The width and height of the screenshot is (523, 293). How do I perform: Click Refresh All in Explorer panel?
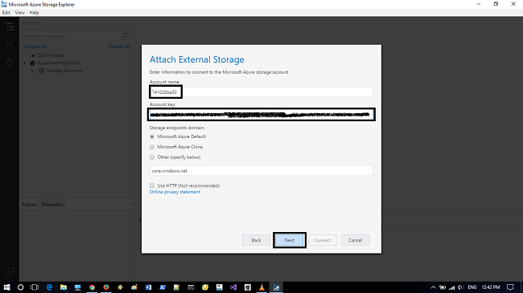[119, 47]
